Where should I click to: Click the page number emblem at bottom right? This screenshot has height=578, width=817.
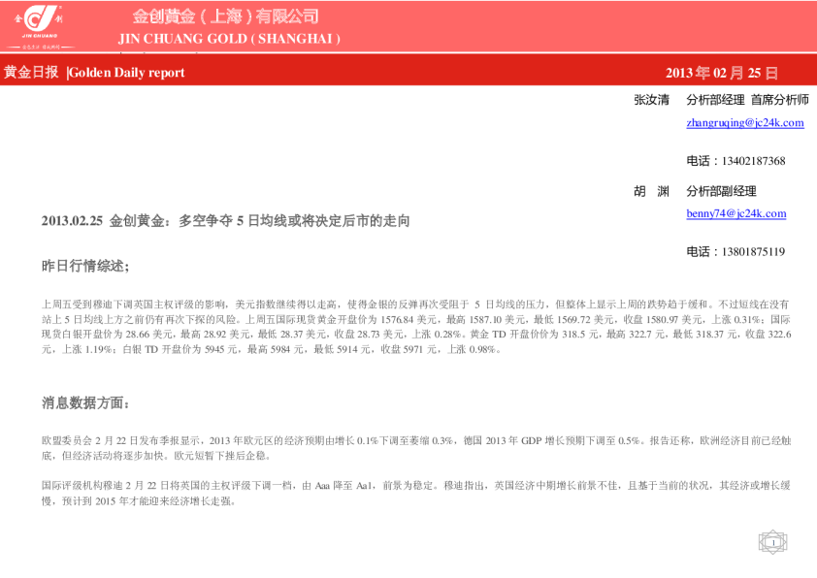772,542
